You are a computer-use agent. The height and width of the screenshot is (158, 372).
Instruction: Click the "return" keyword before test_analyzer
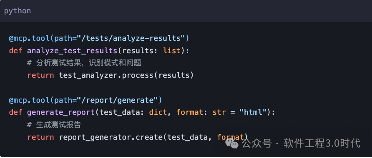tap(40, 75)
